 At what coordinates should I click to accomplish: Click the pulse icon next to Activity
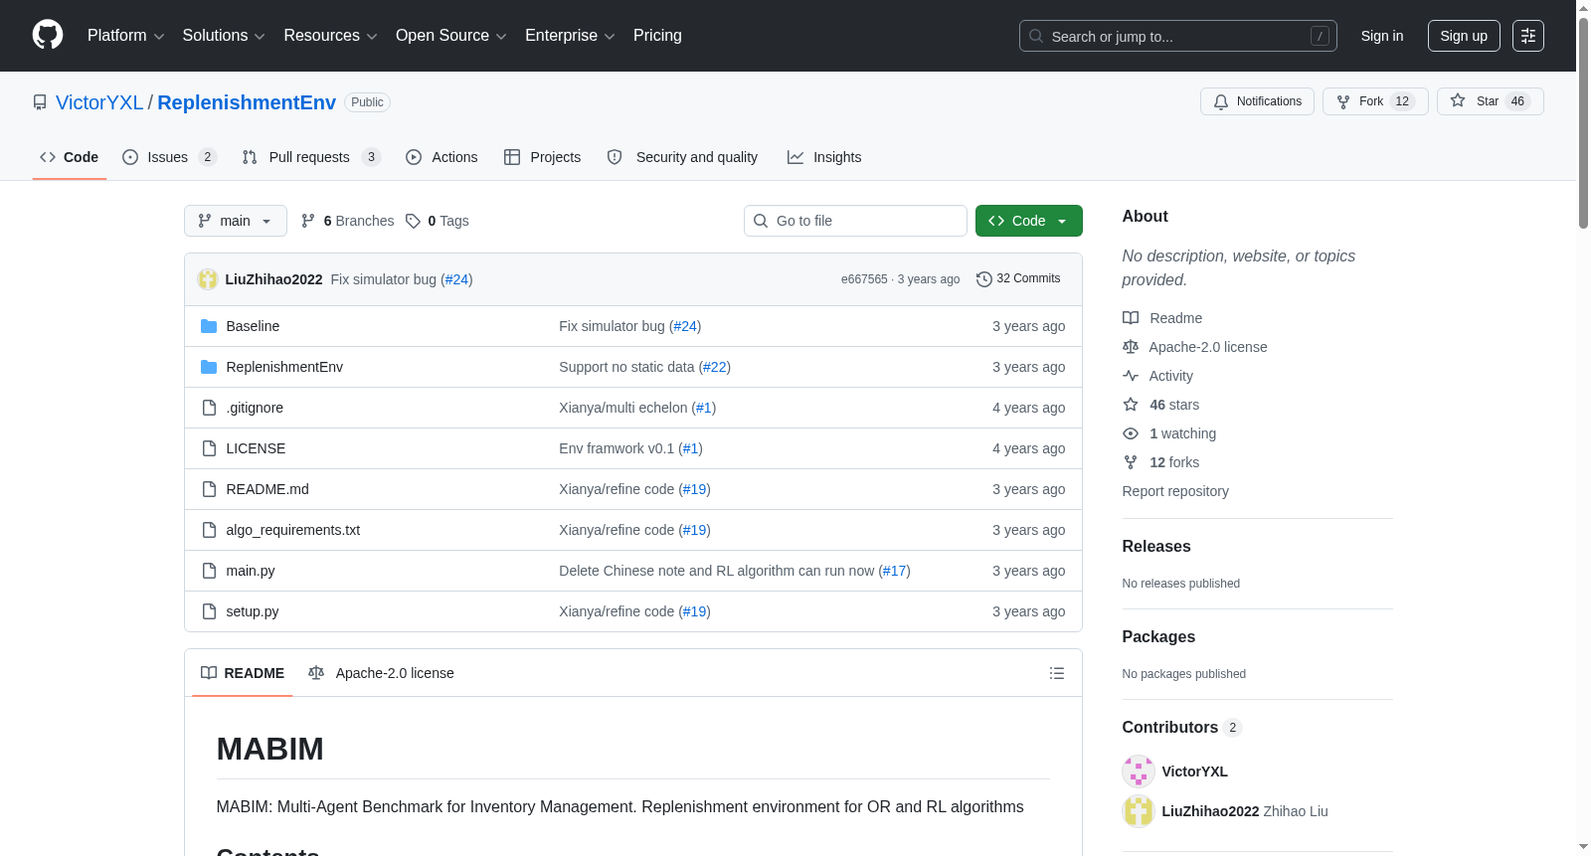click(1131, 376)
